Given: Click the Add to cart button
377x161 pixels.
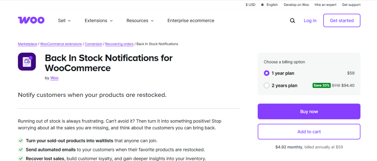Looking at the screenshot, I should coord(309,132).
